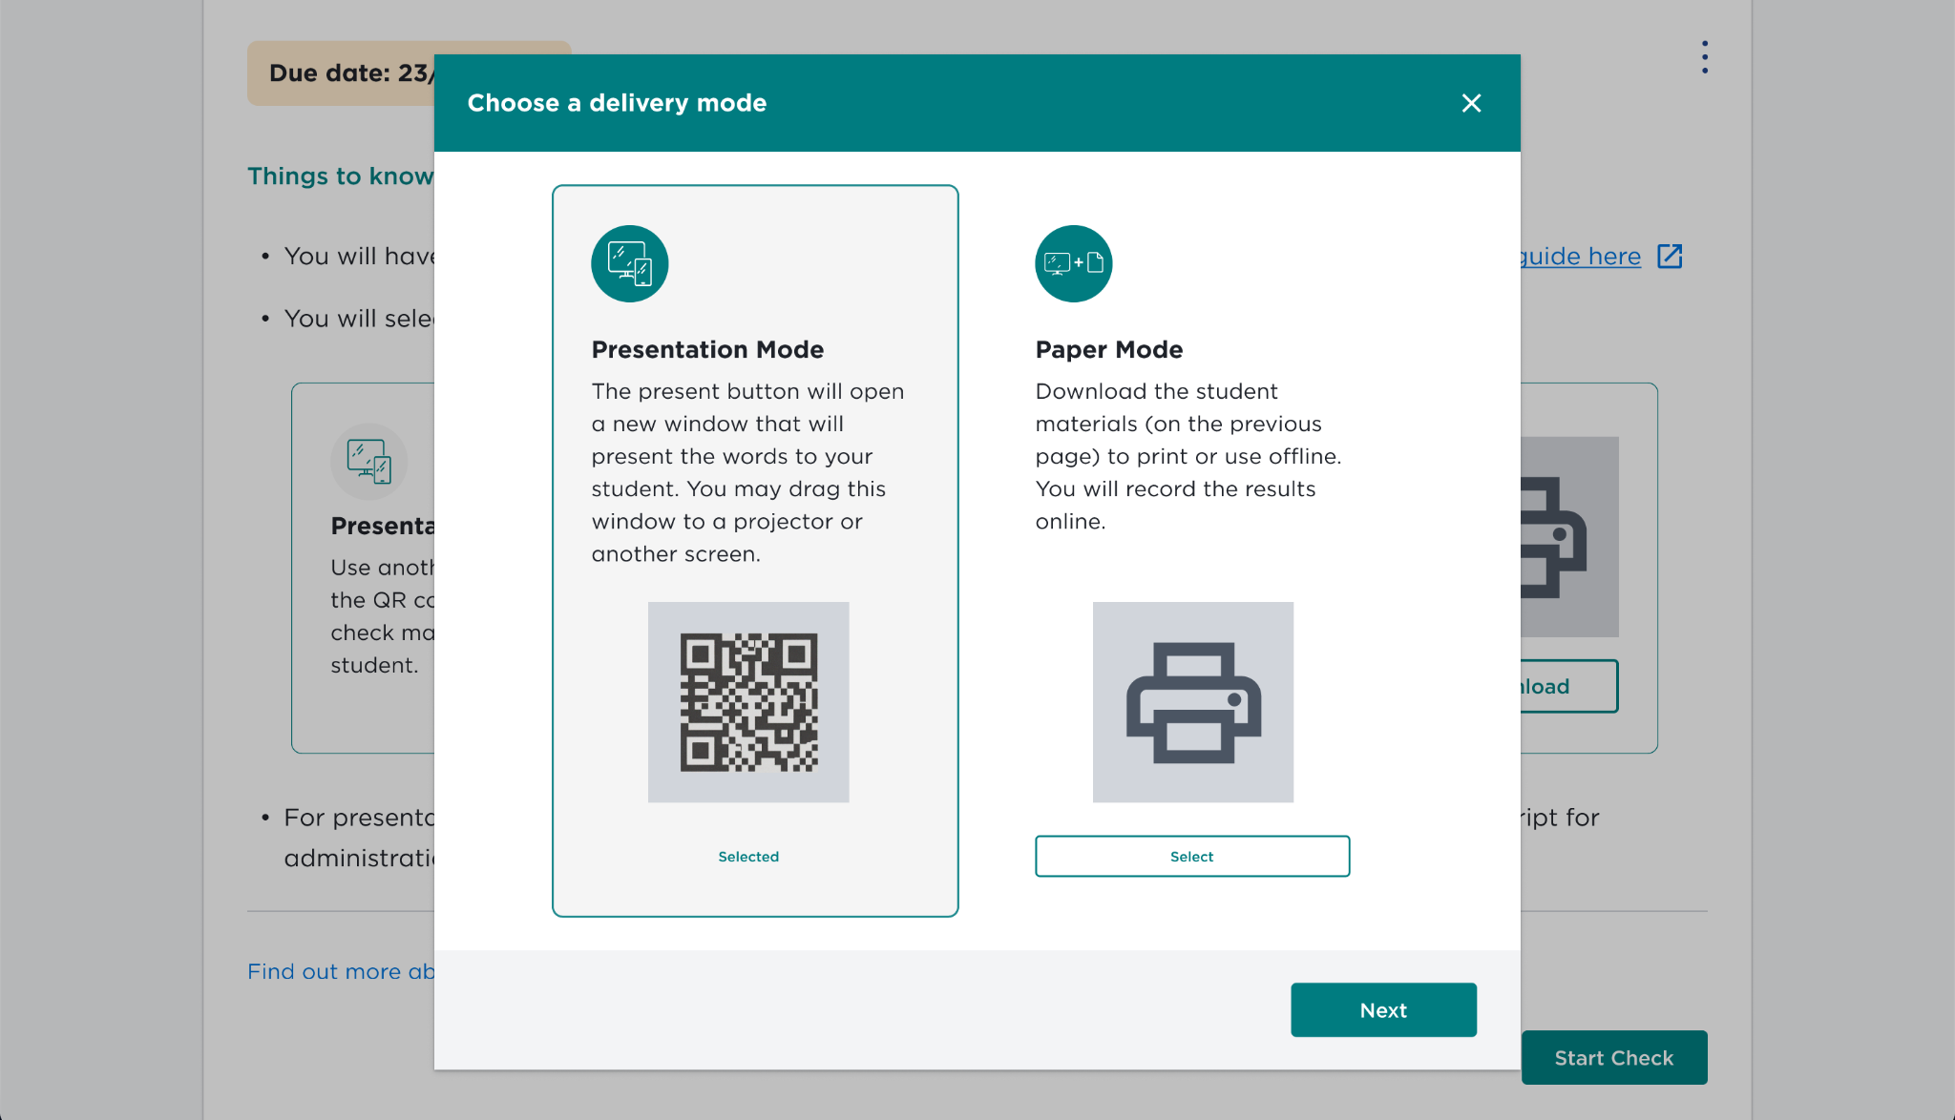Click the printer image in Paper Mode

pos(1193,702)
